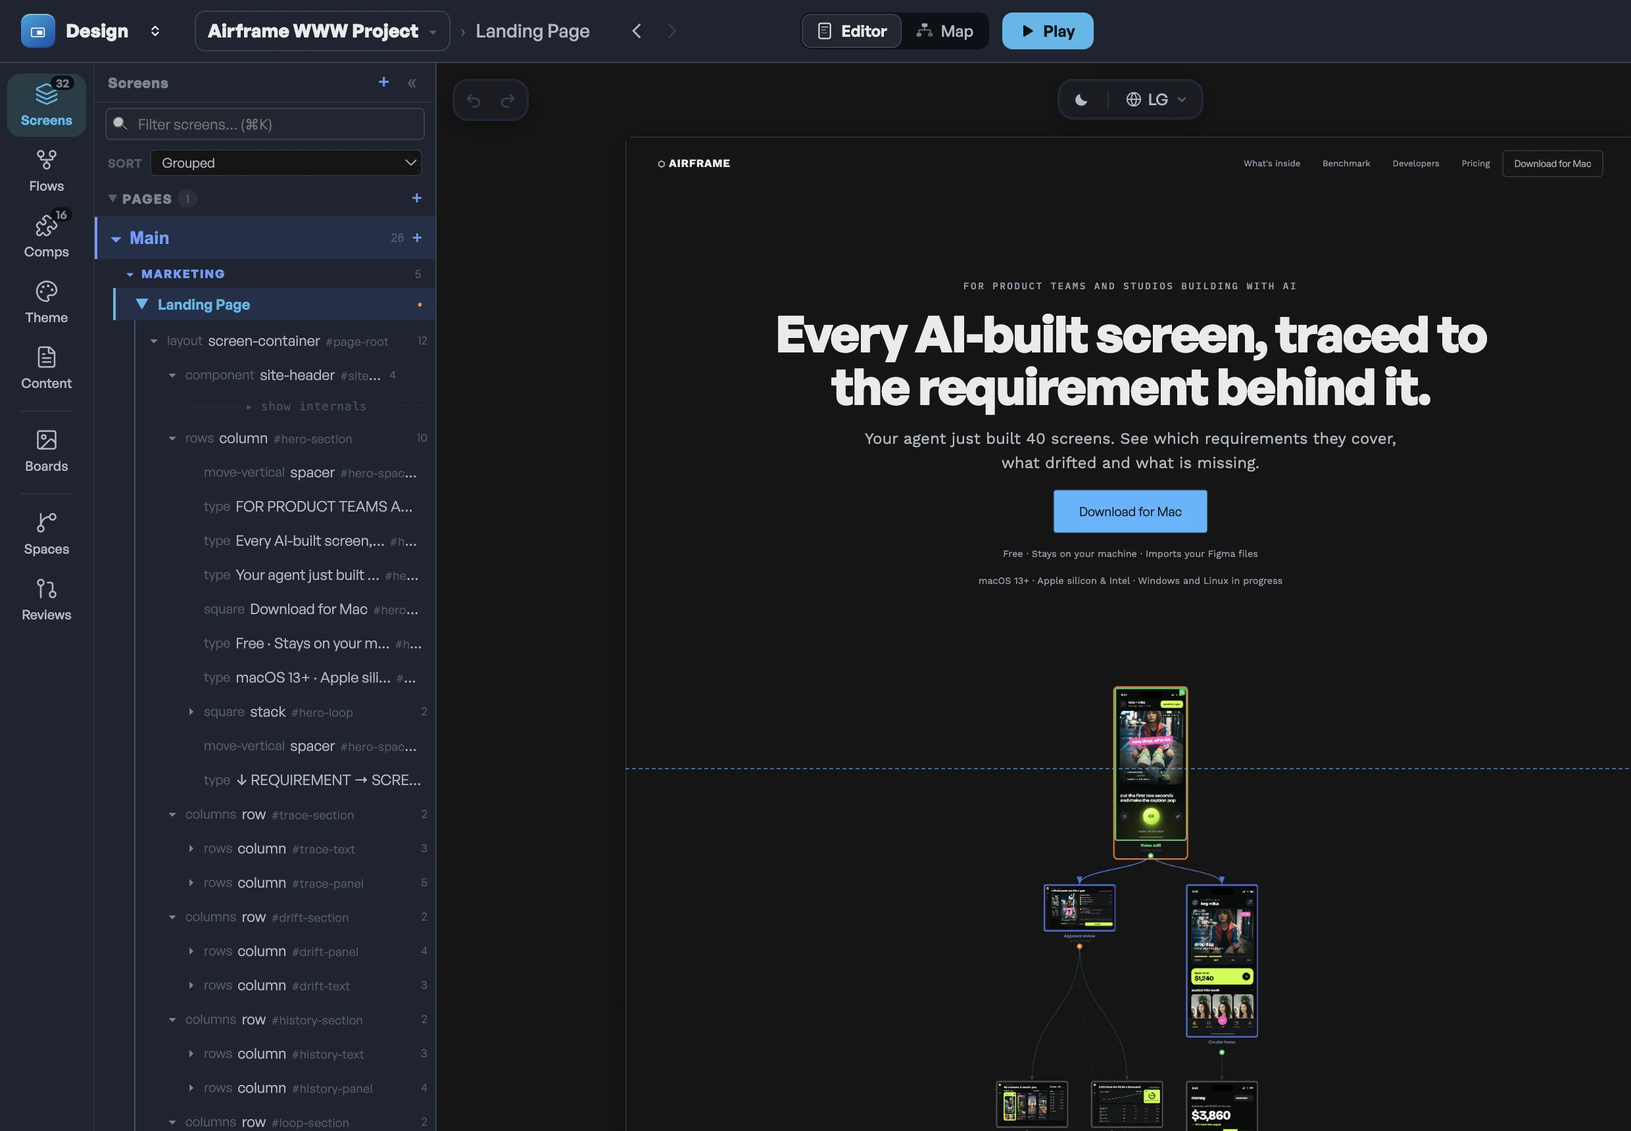Viewport: 1631px width, 1131px height.
Task: Collapse the Landing Page tree triangle
Action: (142, 304)
